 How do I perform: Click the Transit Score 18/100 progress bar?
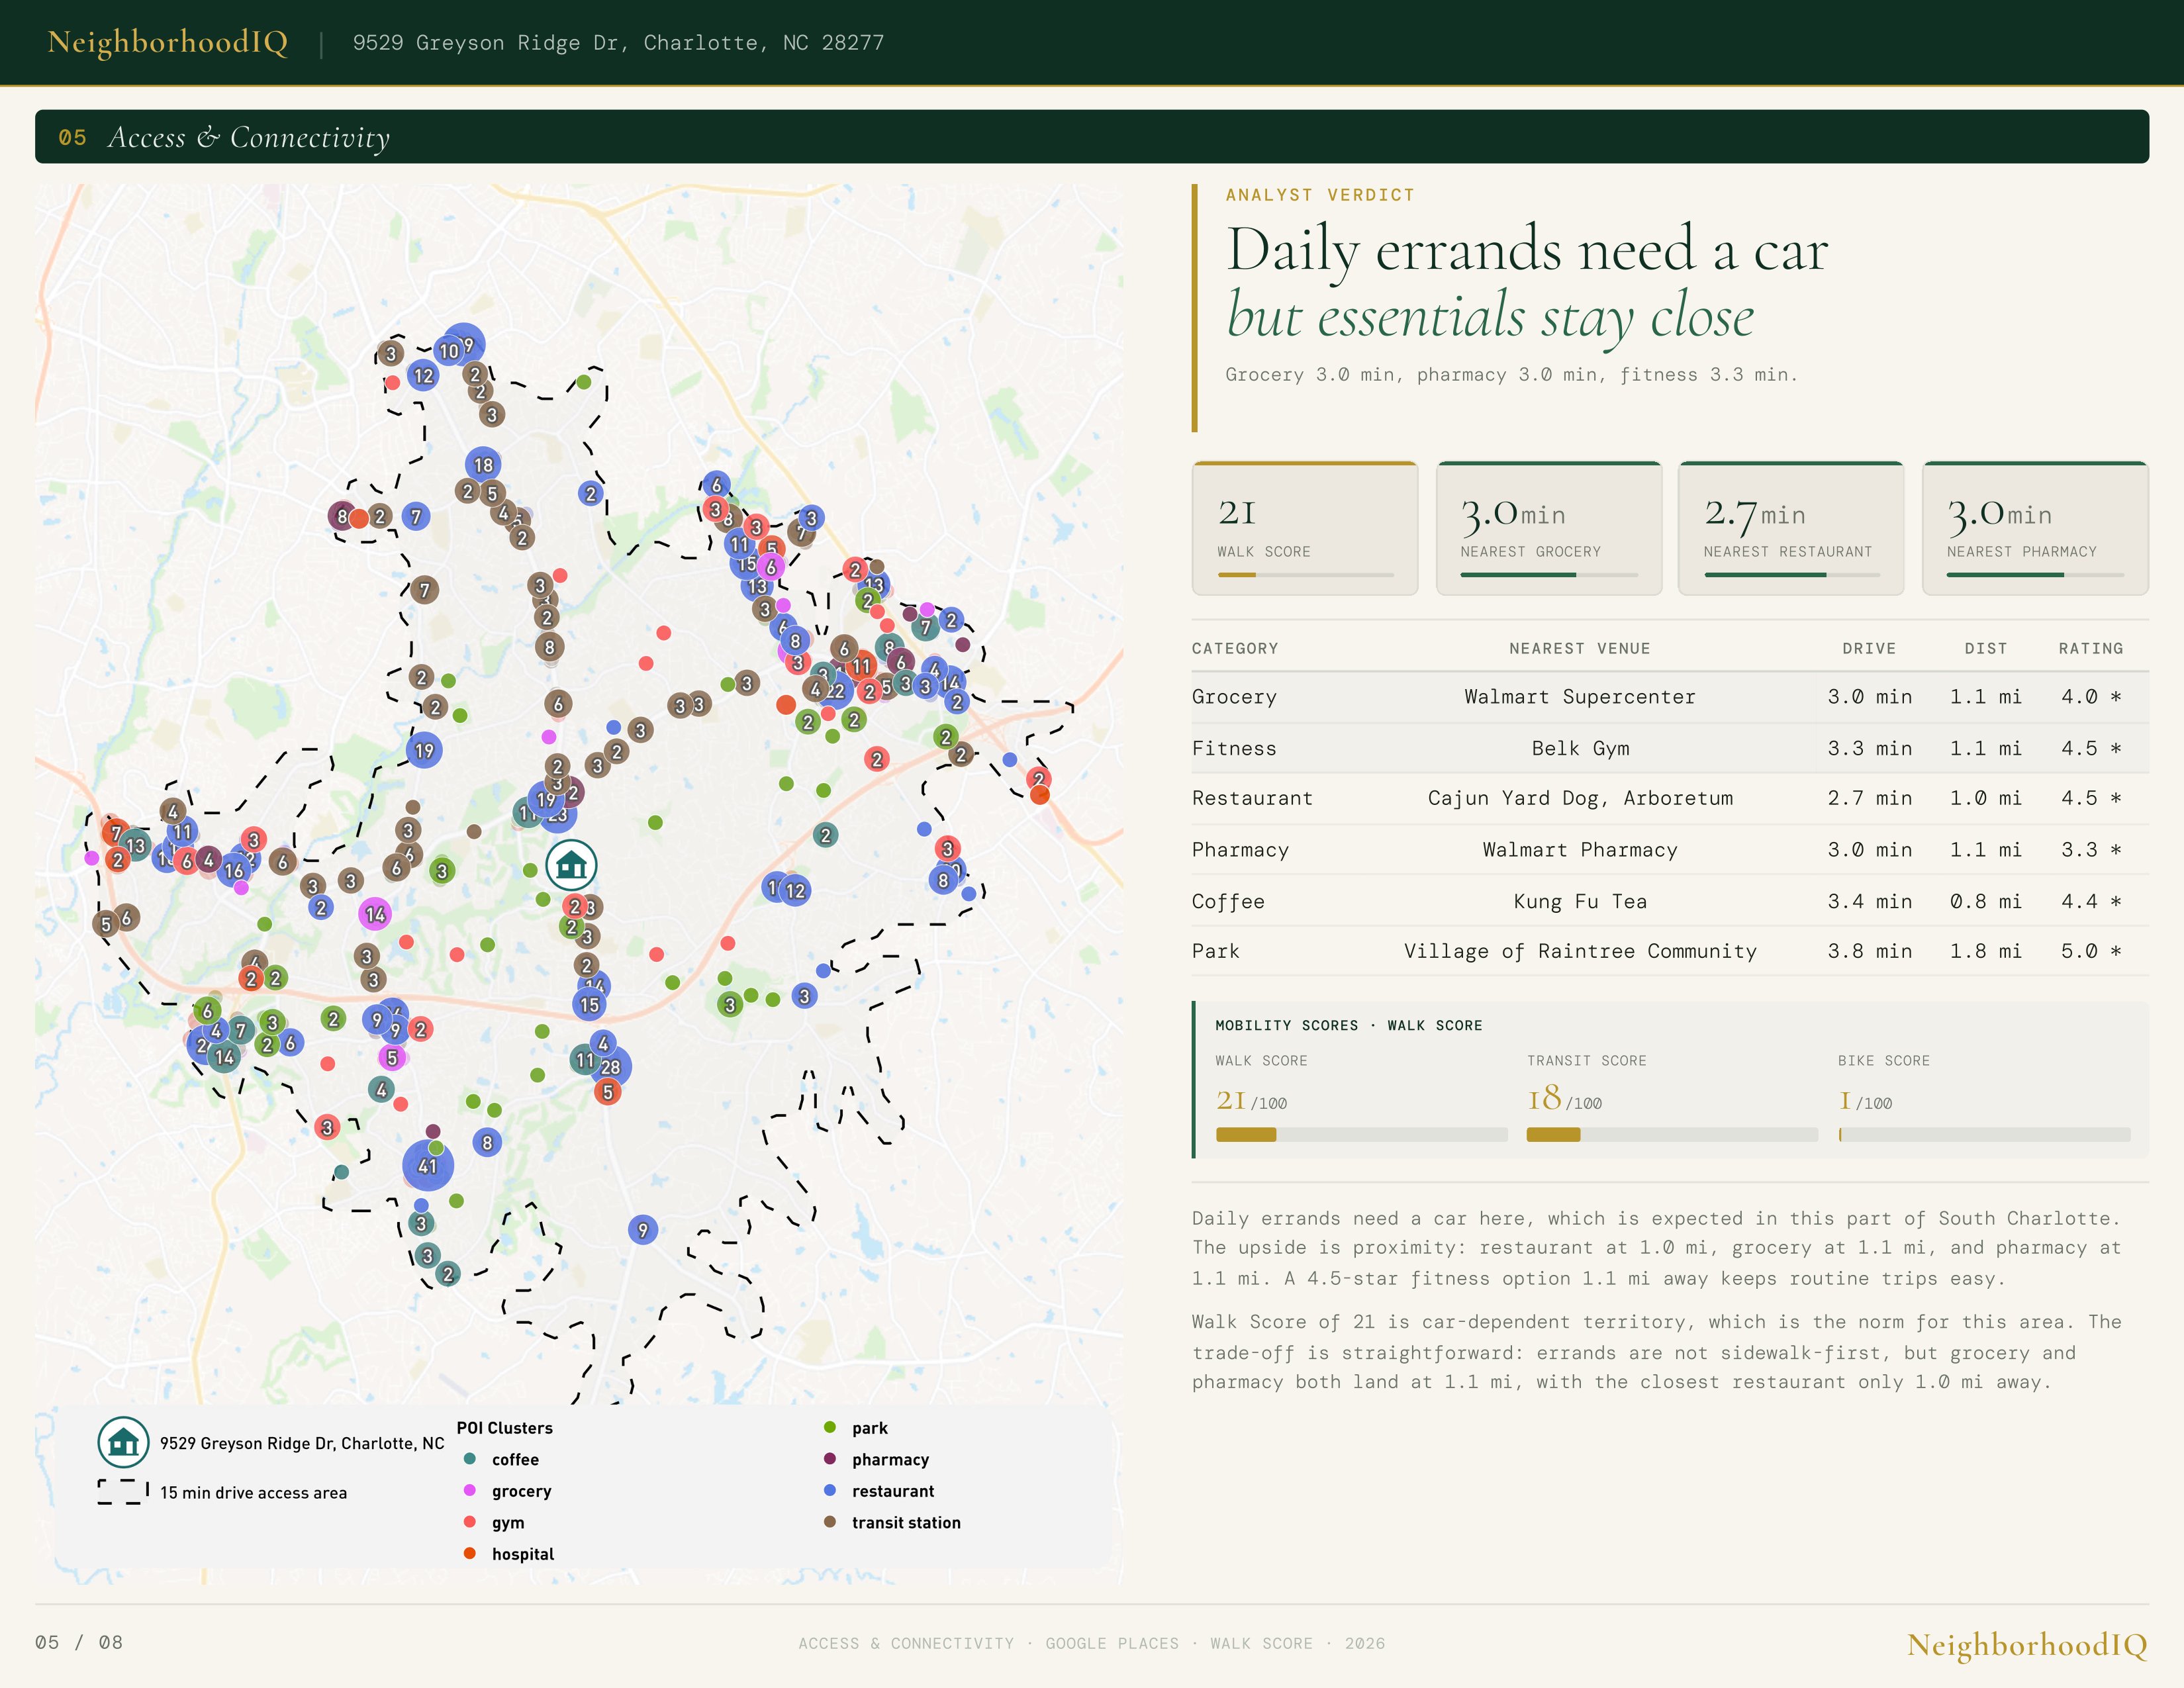(1672, 1135)
